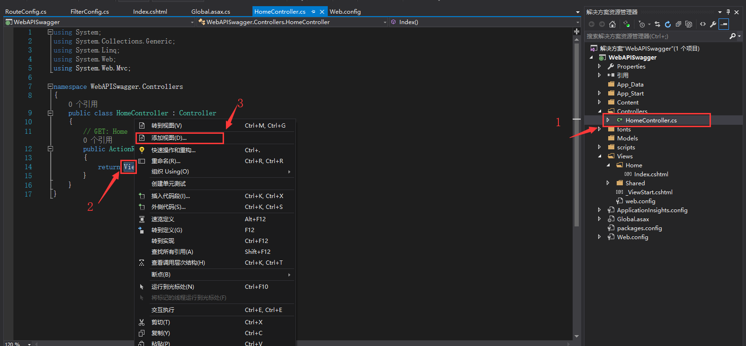Screen dimensions: 746x346
Task: Click the Refresh icon in Solution Explorer
Action: (668, 24)
